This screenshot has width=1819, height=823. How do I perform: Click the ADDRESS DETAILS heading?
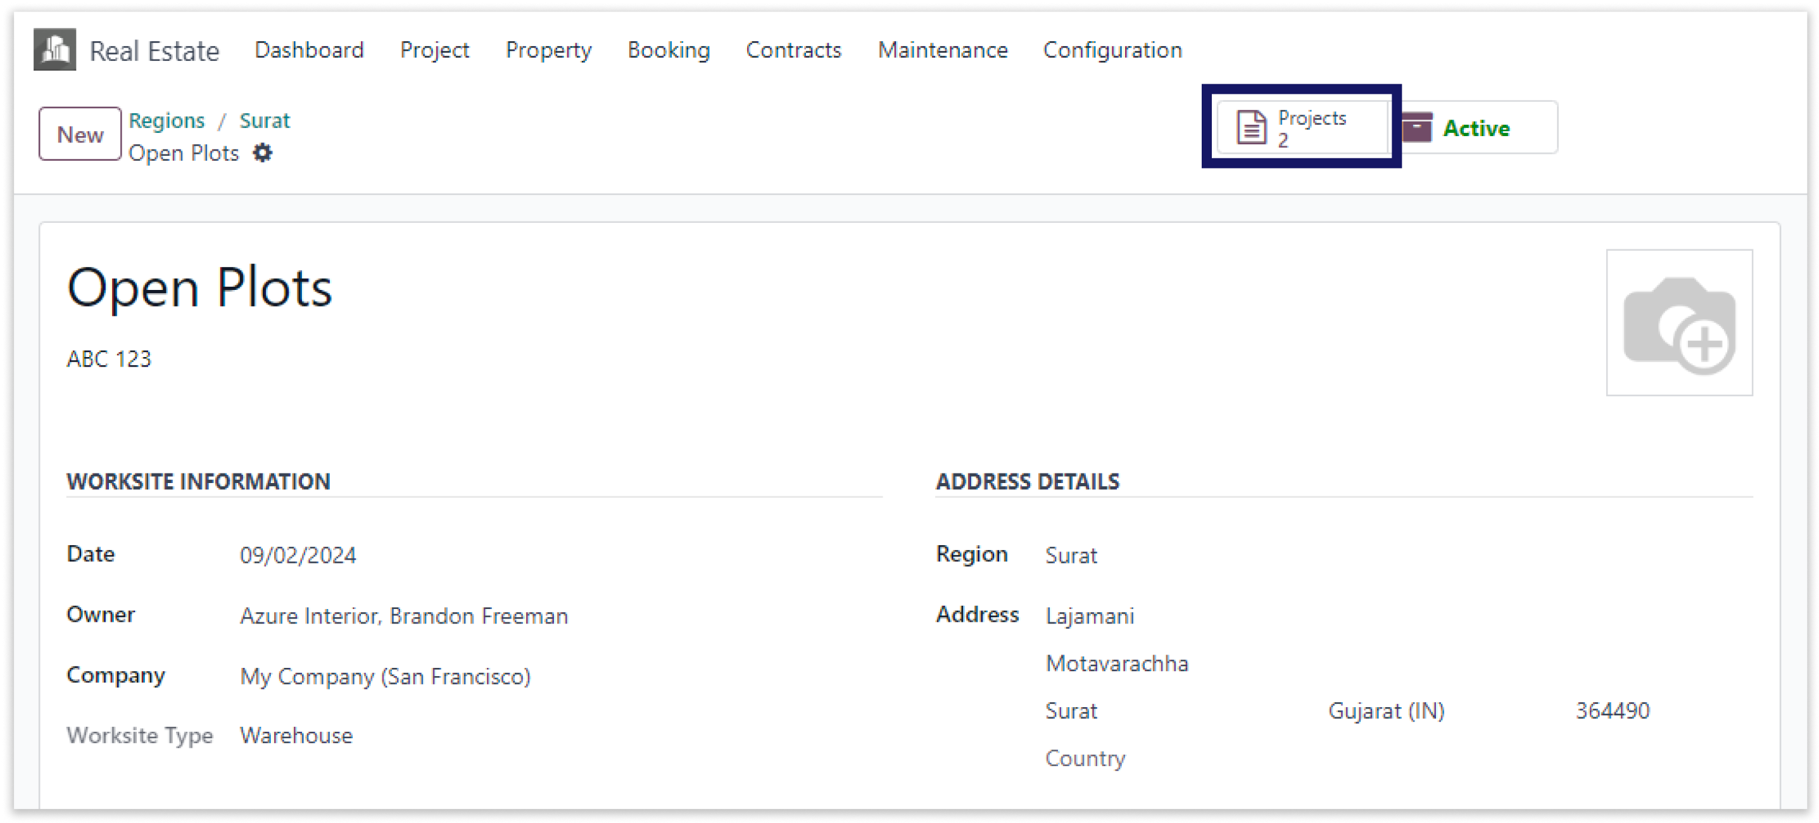tap(1028, 481)
